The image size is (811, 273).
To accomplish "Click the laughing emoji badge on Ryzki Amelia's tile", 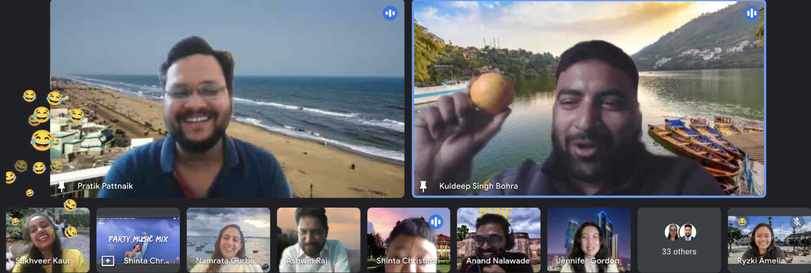I will pos(742,222).
